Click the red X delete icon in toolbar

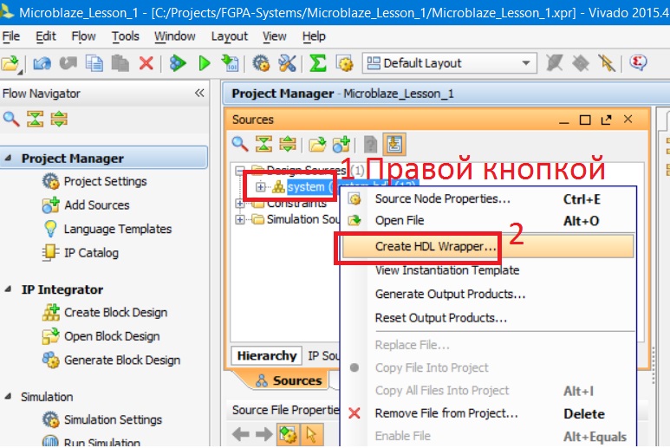pyautogui.click(x=146, y=63)
